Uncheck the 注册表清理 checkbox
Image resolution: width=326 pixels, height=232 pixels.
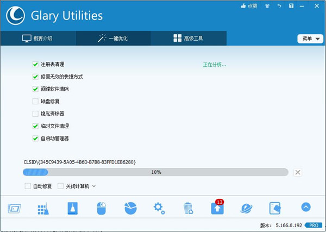[x=36, y=65]
